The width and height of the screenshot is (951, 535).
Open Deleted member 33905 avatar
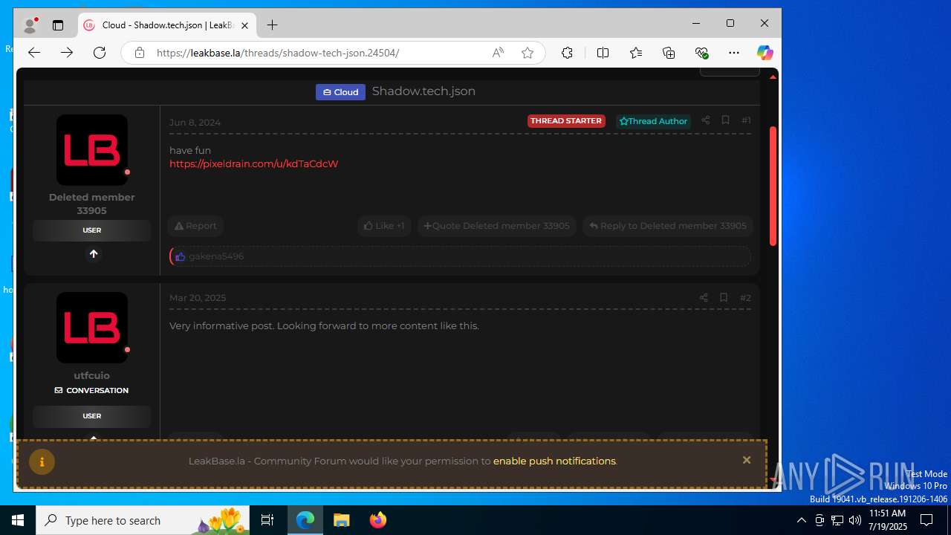(92, 150)
